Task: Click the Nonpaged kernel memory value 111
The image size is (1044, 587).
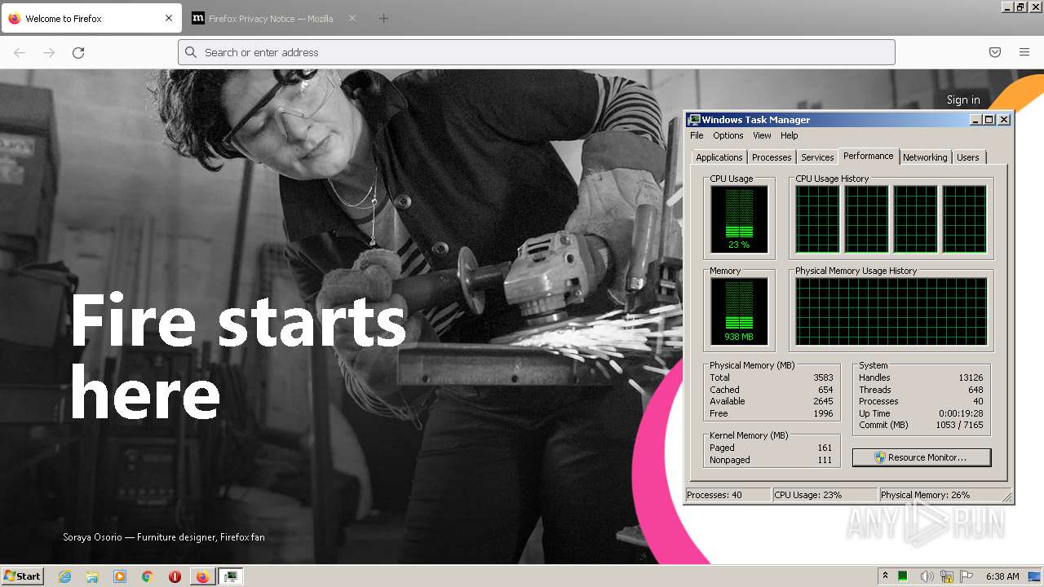Action: tap(825, 460)
